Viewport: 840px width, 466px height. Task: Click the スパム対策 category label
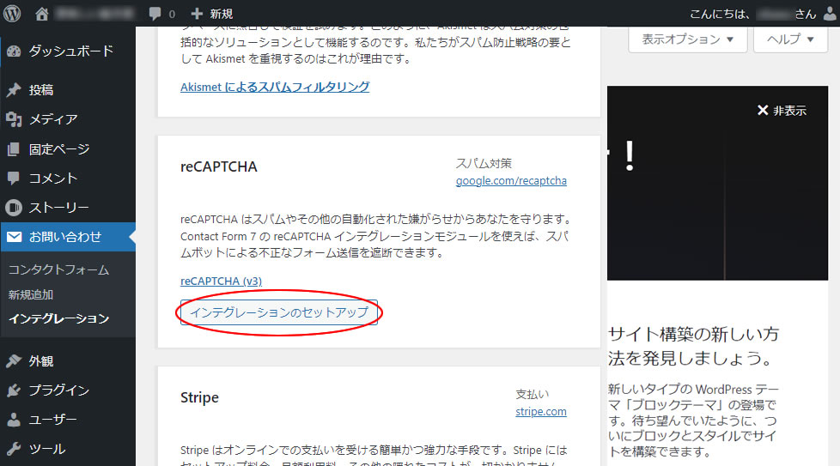pos(484,163)
